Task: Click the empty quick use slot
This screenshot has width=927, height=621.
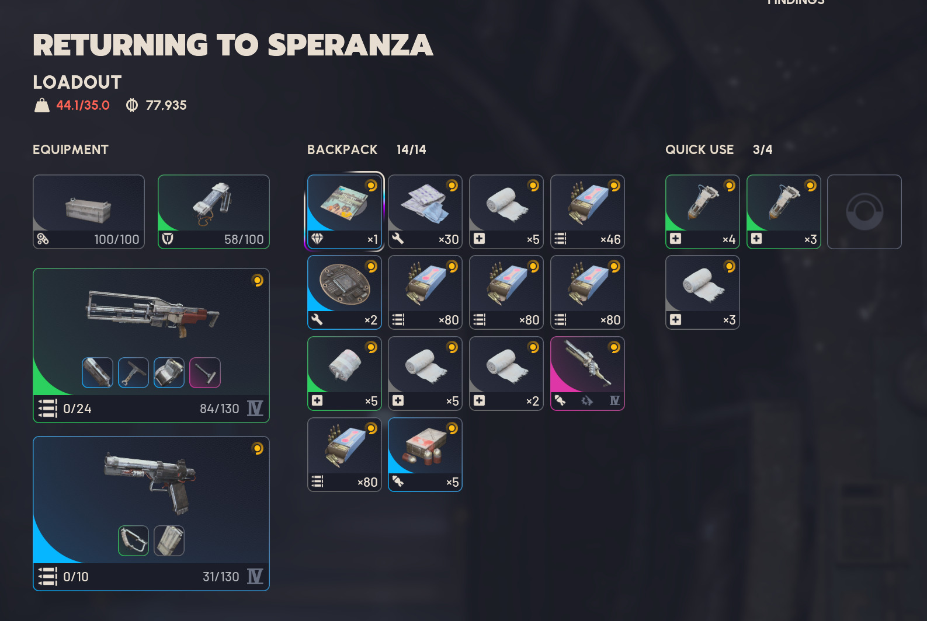Action: pyautogui.click(x=864, y=212)
